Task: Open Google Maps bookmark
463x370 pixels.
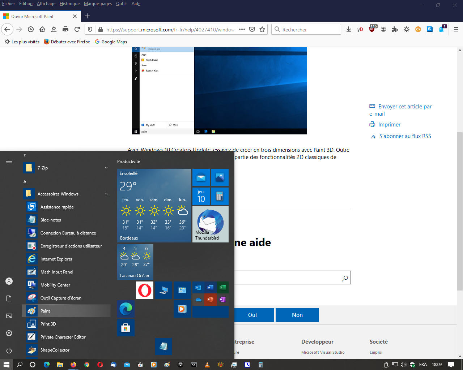Action: tap(111, 42)
